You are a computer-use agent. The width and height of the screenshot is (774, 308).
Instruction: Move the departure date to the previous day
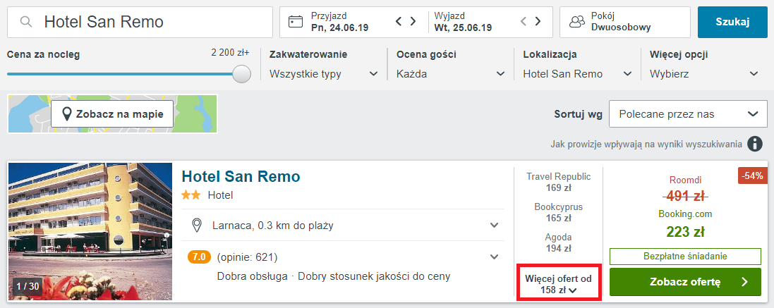tap(524, 21)
